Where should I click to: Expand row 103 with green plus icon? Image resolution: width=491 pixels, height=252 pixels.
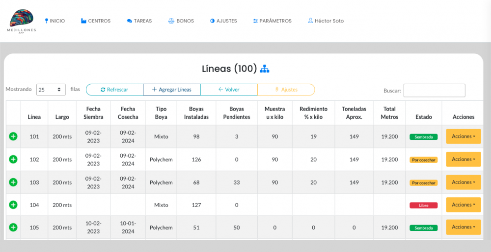[13, 182]
